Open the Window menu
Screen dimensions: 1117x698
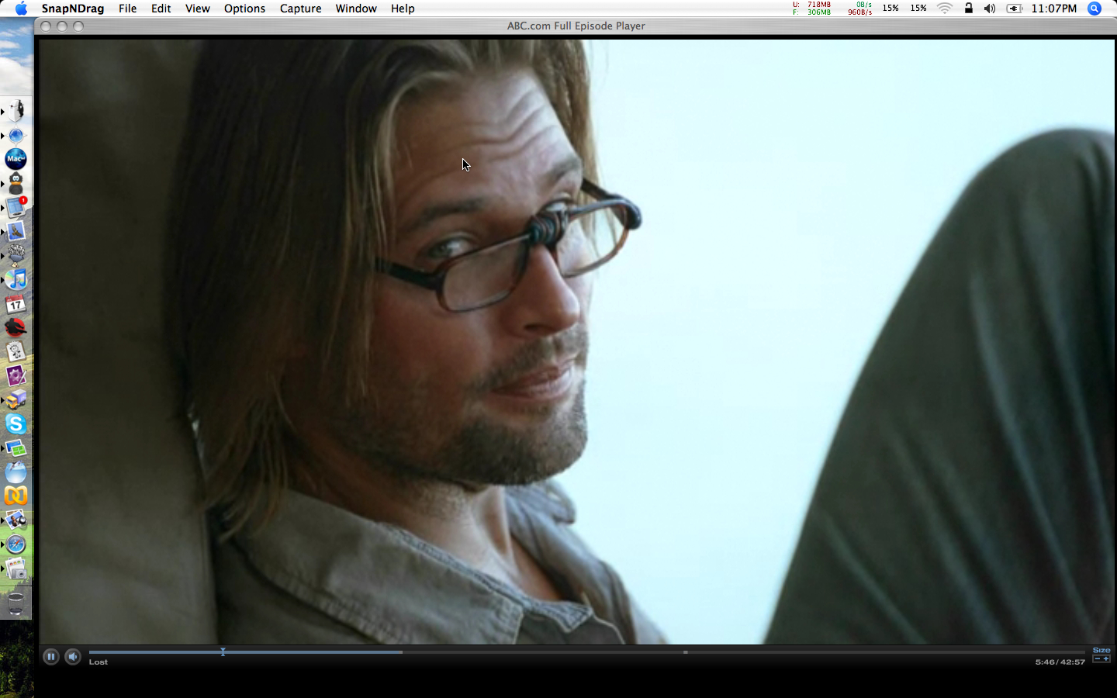point(356,9)
